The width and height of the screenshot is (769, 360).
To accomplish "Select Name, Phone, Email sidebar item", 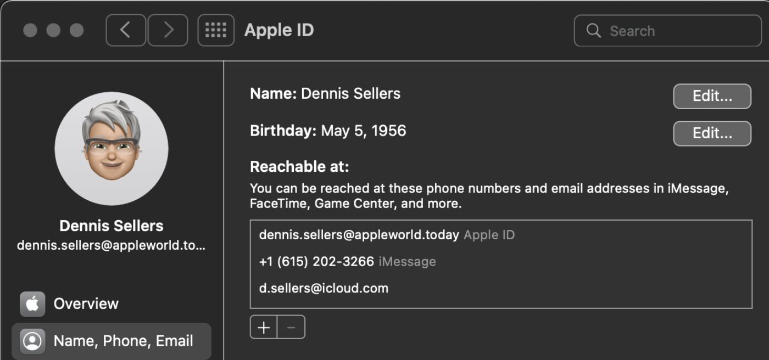I will [x=123, y=341].
